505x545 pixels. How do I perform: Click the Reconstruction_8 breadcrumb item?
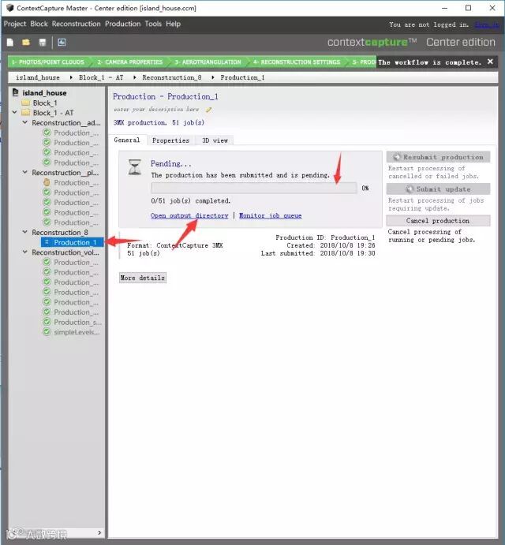pos(172,77)
